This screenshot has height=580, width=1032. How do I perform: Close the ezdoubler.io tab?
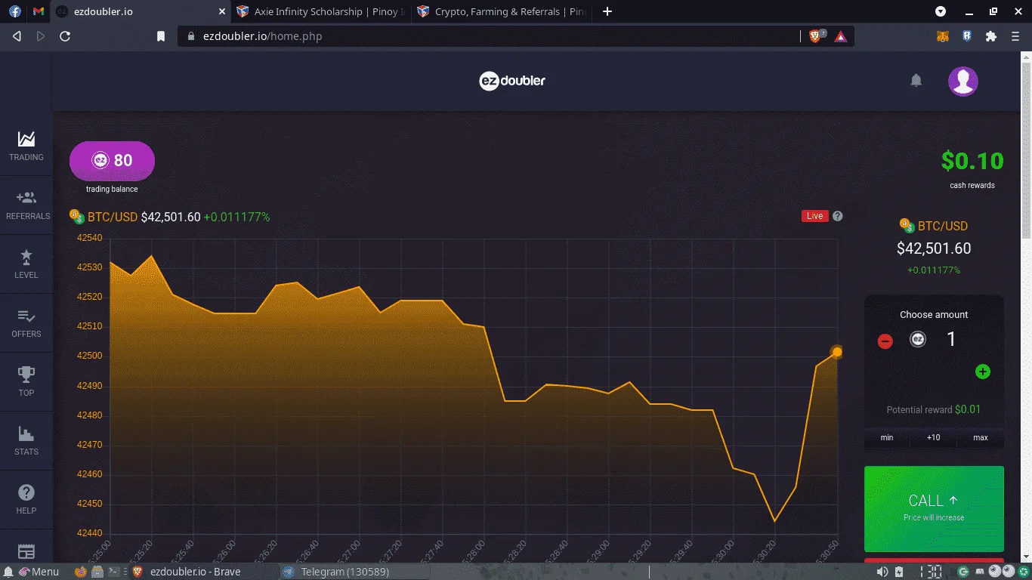pyautogui.click(x=221, y=11)
